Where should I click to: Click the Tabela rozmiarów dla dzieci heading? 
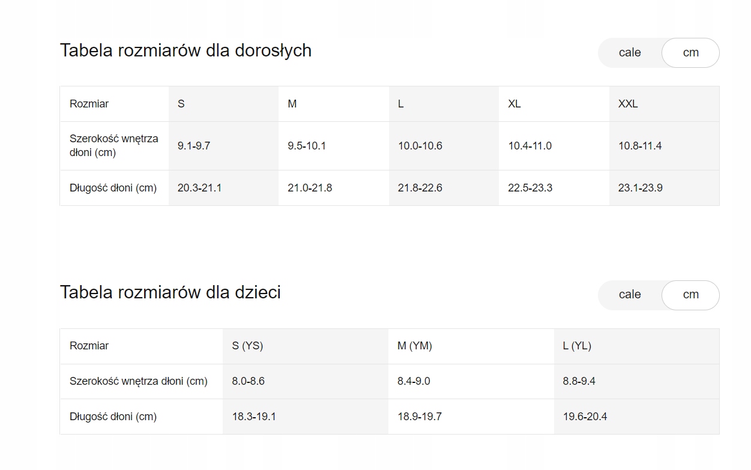[170, 293]
